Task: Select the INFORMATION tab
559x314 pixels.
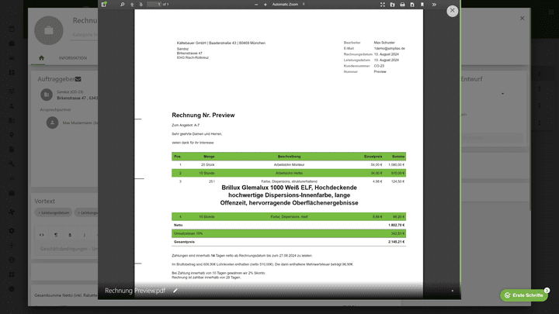Action: point(72,58)
